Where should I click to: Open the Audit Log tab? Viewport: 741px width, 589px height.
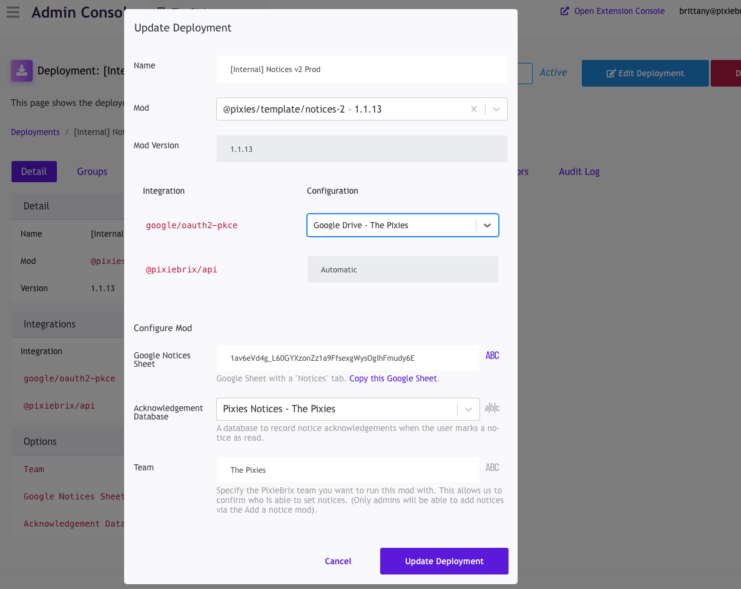pyautogui.click(x=579, y=171)
